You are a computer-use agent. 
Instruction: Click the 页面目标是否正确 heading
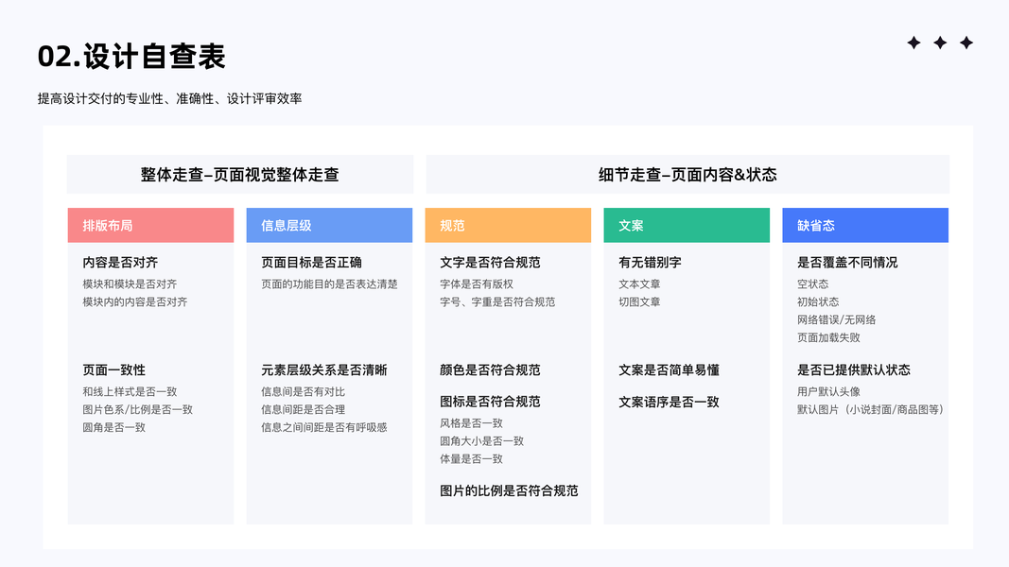(x=311, y=263)
